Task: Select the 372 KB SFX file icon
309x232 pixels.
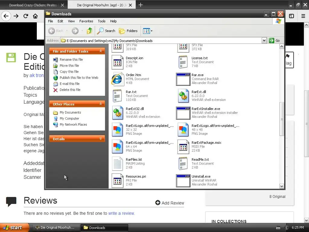Action: (x=183, y=48)
